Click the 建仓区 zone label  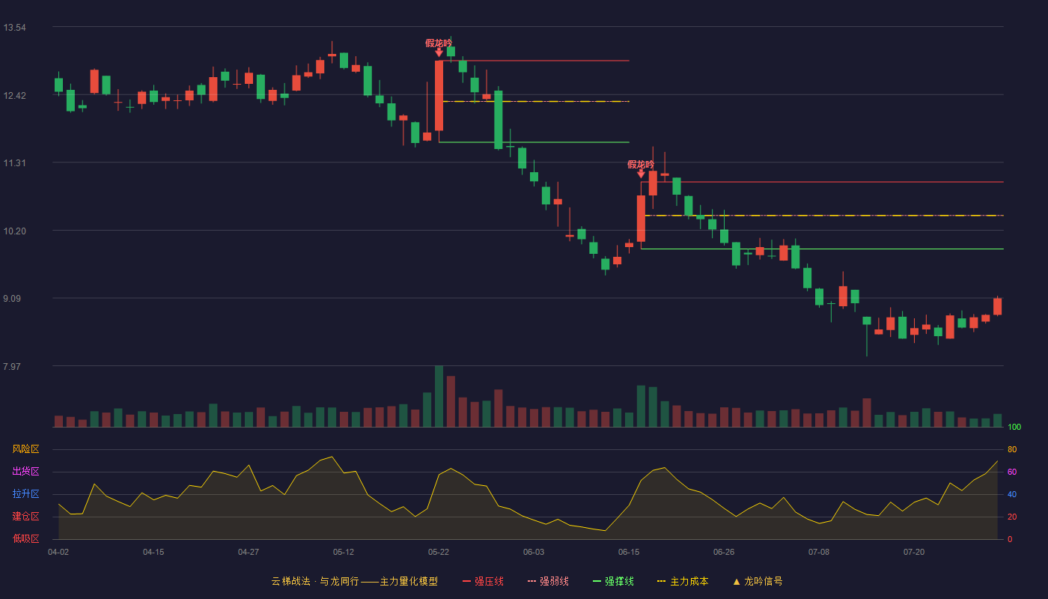[x=25, y=517]
